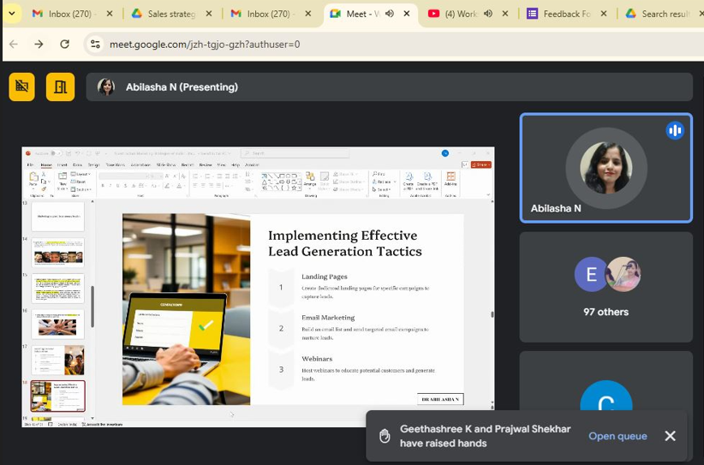The width and height of the screenshot is (704, 465).
Task: Open site information icon in address bar
Action: [95, 44]
